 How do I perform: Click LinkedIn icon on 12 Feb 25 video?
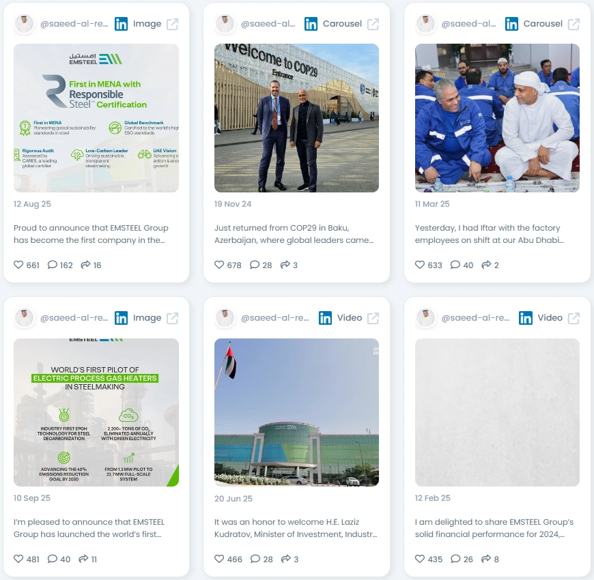[x=526, y=318]
